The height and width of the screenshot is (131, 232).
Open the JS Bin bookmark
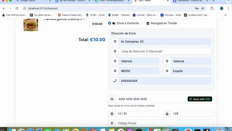point(96,15)
